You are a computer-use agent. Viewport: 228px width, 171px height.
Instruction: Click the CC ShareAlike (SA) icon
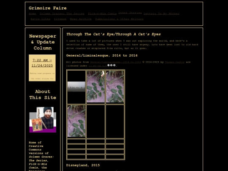coord(114,65)
